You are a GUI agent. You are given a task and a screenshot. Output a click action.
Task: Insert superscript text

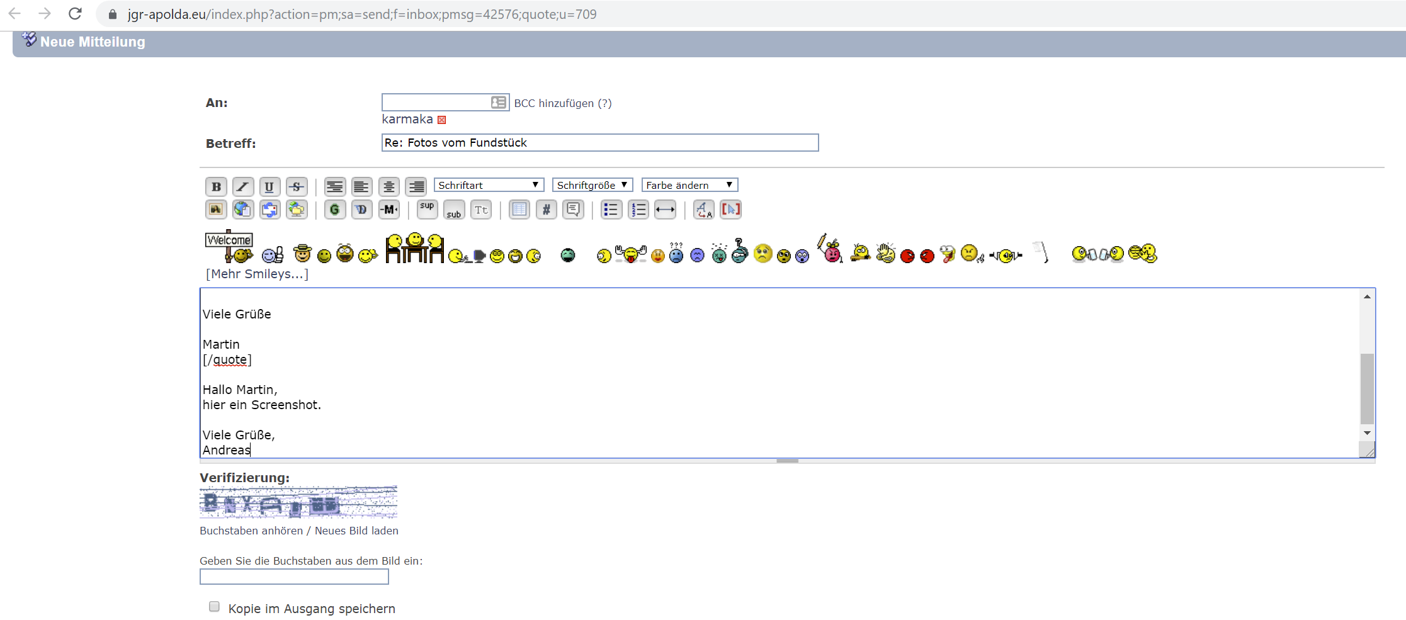(x=427, y=209)
